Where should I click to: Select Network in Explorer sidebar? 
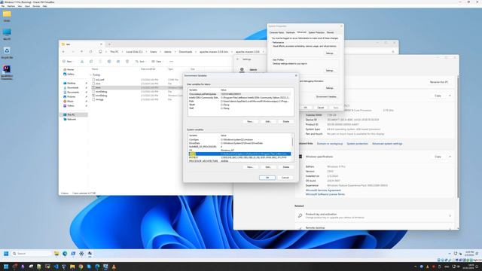coord(72,119)
